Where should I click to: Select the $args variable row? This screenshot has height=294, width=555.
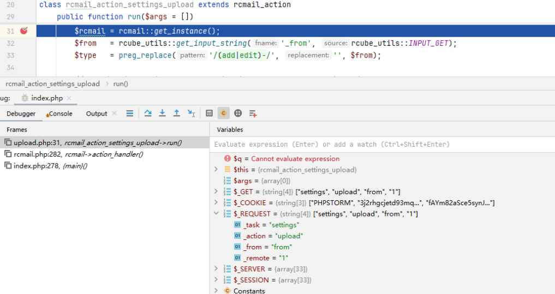[382, 181]
